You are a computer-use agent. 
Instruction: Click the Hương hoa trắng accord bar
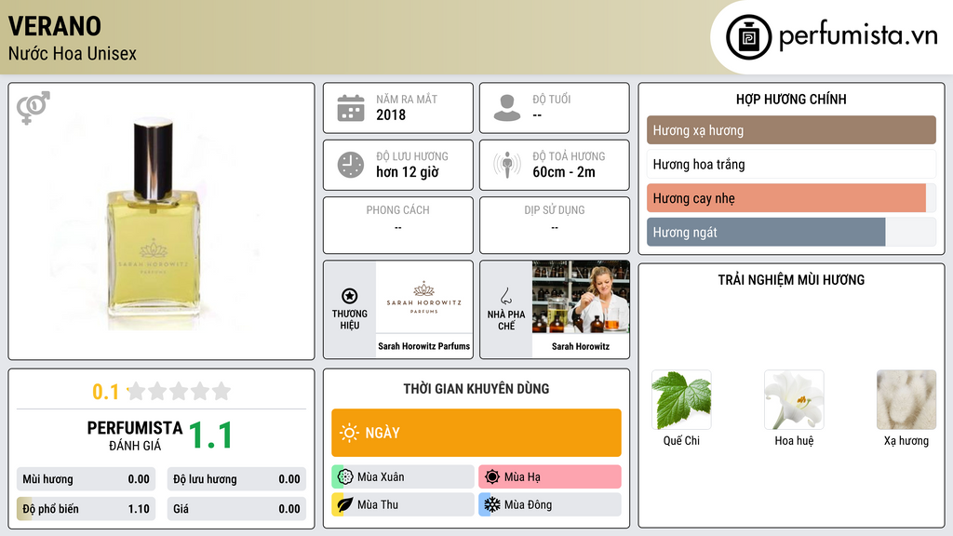pos(791,164)
